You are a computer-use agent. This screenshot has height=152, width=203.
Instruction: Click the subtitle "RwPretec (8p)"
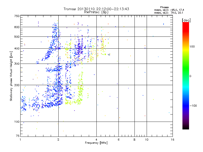coord(96,12)
